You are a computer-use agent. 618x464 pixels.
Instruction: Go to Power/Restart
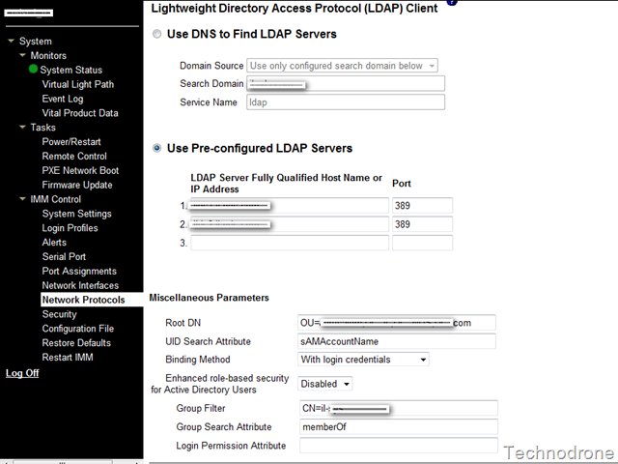71,142
